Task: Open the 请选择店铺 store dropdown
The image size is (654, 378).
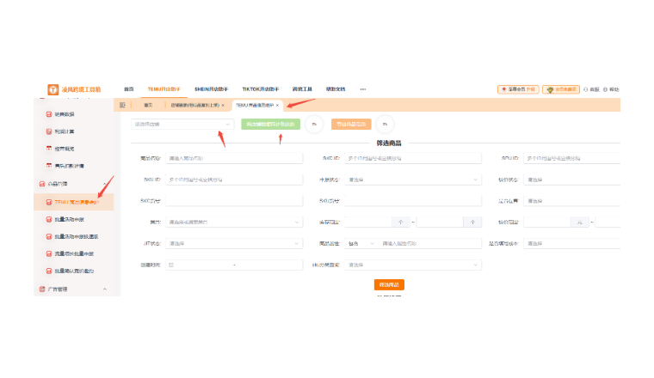Action: click(182, 124)
